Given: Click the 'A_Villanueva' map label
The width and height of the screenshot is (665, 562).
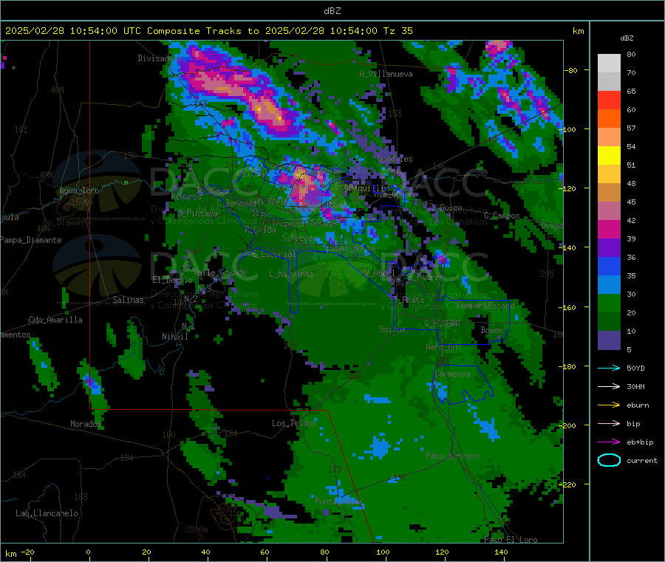Looking at the screenshot, I should [x=386, y=74].
